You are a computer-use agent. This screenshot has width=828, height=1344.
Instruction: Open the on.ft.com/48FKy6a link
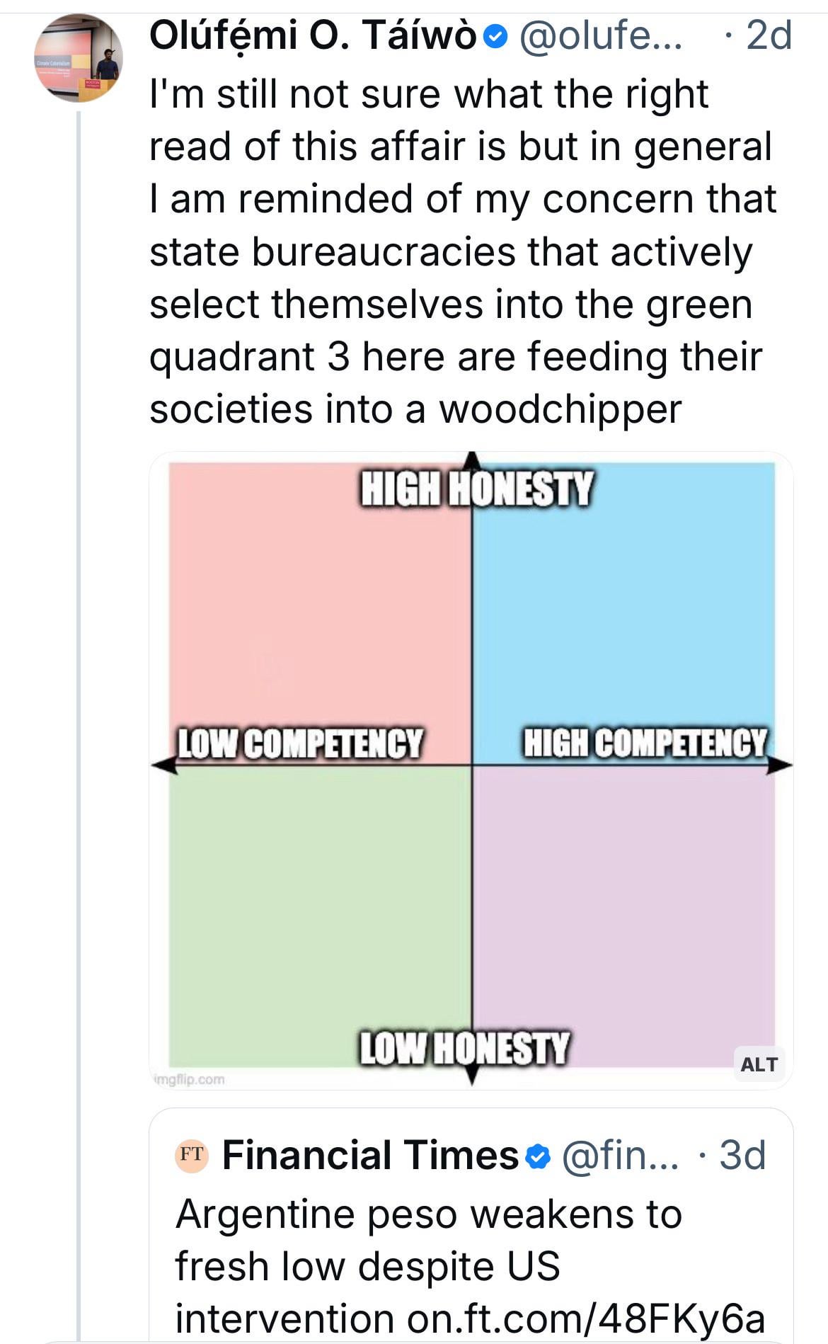pyautogui.click(x=586, y=1319)
